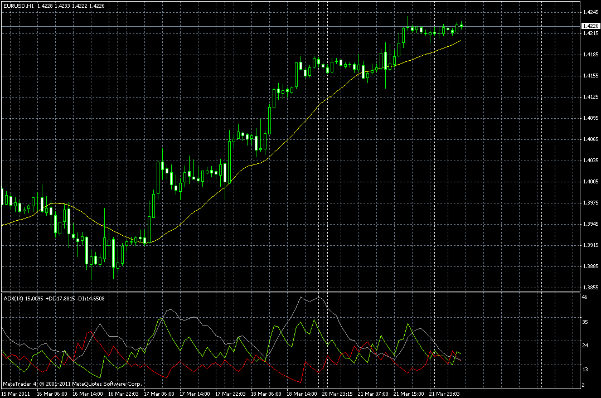Click the 1.4125 price scale label
The width and height of the screenshot is (601, 398).
click(590, 97)
